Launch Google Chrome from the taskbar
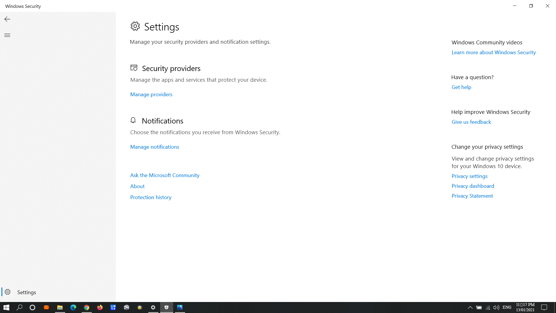Viewport: 556px width, 313px height. pos(87,307)
